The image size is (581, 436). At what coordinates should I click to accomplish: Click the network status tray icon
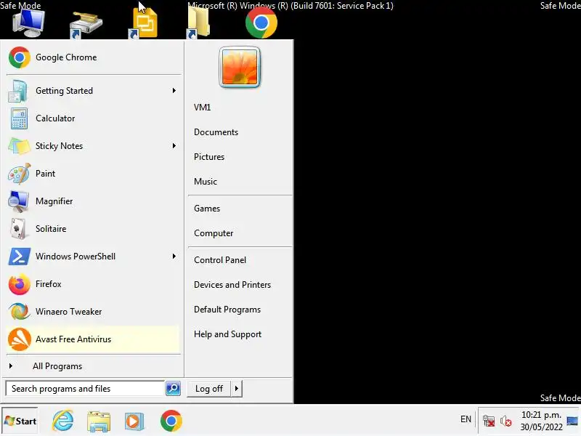489,421
